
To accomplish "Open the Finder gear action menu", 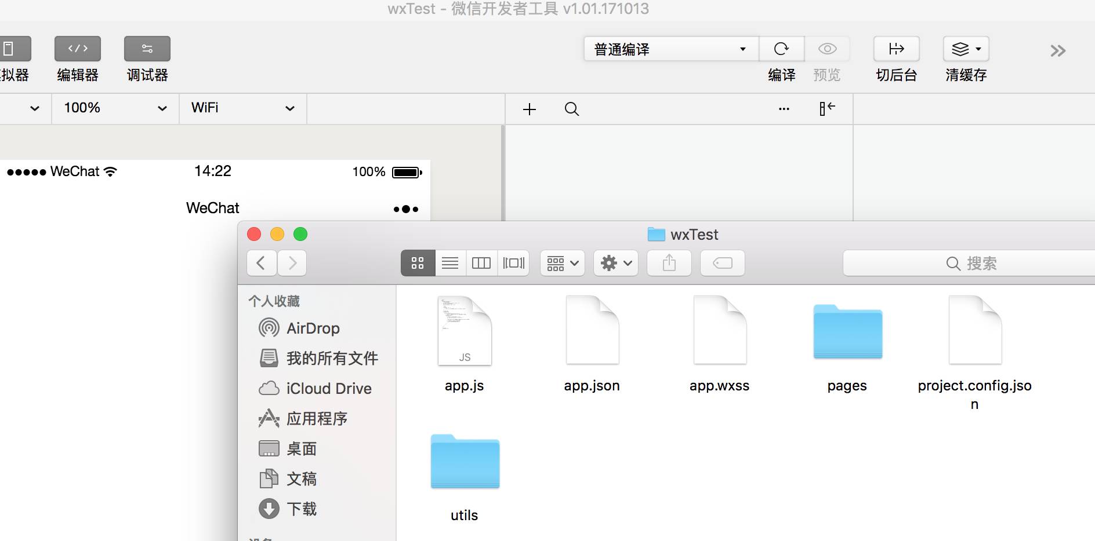I will pyautogui.click(x=616, y=264).
